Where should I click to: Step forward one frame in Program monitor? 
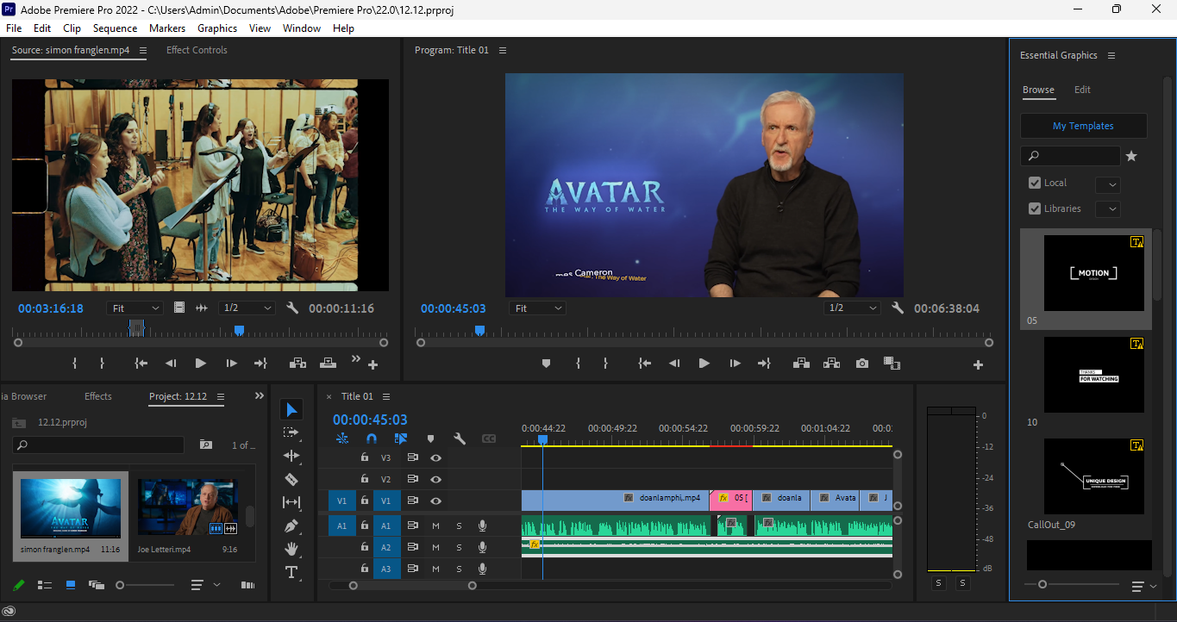pyautogui.click(x=735, y=364)
